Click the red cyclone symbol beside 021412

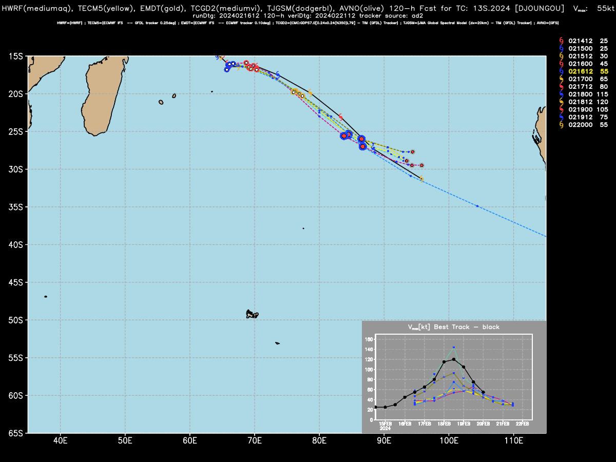(561, 41)
